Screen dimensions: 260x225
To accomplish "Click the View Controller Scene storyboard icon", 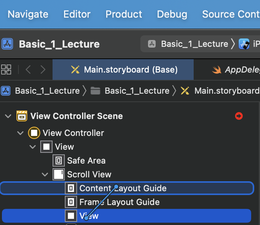I will 22,116.
